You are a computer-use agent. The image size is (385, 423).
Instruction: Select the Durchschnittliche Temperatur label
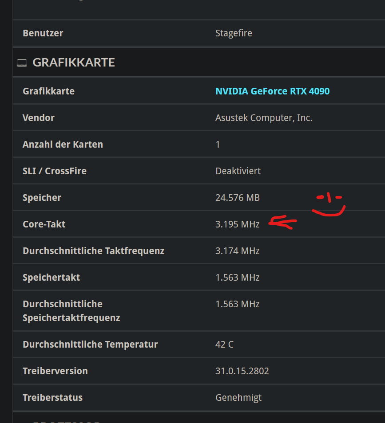click(90, 345)
